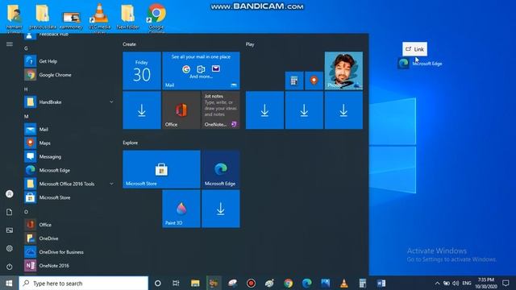Focus the Type here to search box
Image resolution: width=516 pixels, height=290 pixels.
(x=84, y=283)
